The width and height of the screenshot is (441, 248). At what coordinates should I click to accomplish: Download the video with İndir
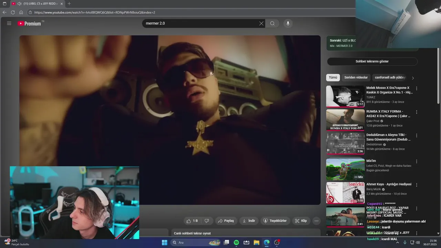(x=249, y=221)
